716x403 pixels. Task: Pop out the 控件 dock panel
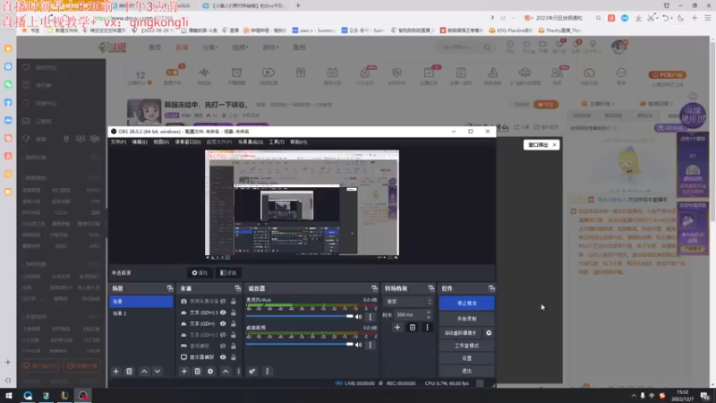491,288
